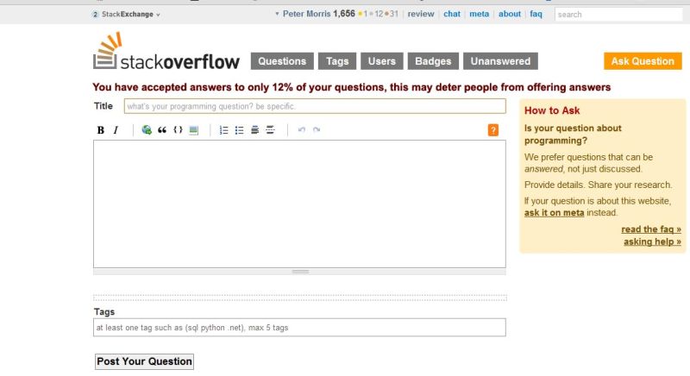Open the chat link
Viewport: 690px width, 376px height.
tap(451, 14)
